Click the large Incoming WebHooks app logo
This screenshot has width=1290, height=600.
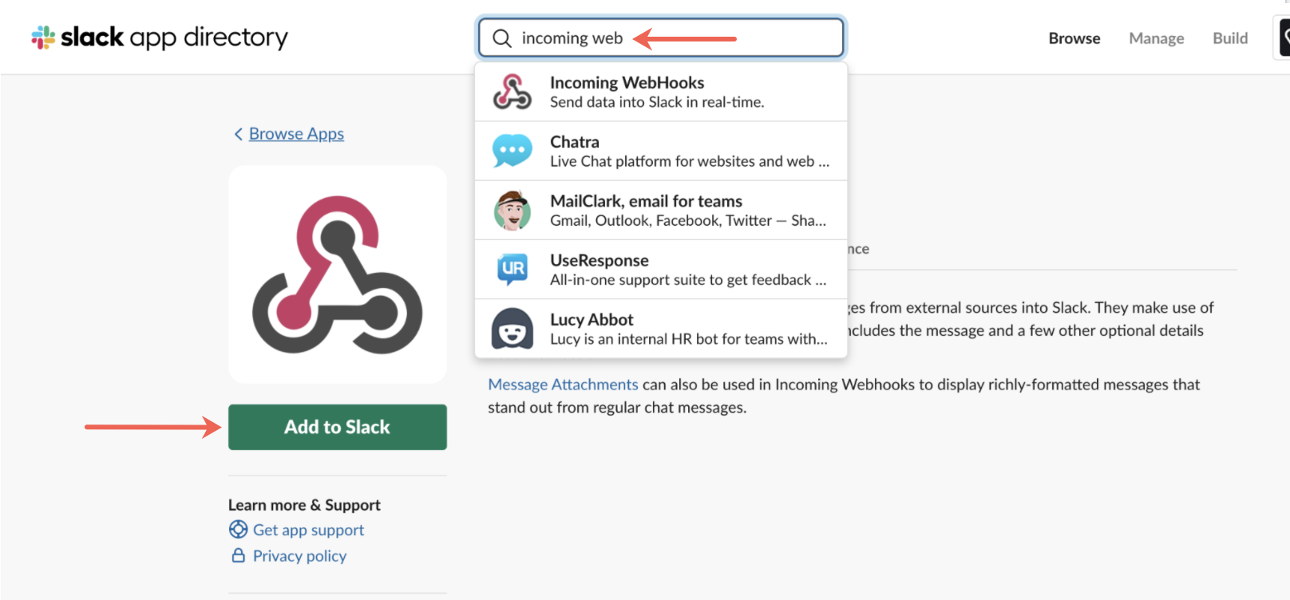pyautogui.click(x=338, y=274)
